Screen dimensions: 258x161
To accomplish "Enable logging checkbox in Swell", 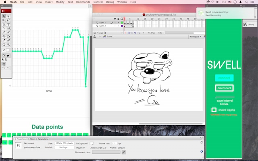I will click(214, 110).
